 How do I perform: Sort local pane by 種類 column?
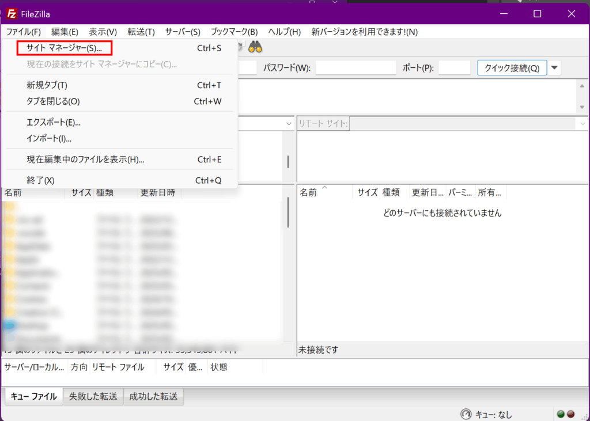(x=115, y=193)
